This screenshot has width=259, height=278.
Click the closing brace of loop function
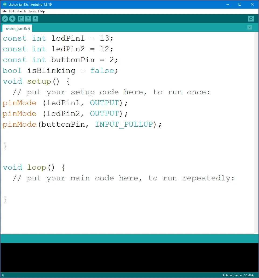[x=5, y=200]
